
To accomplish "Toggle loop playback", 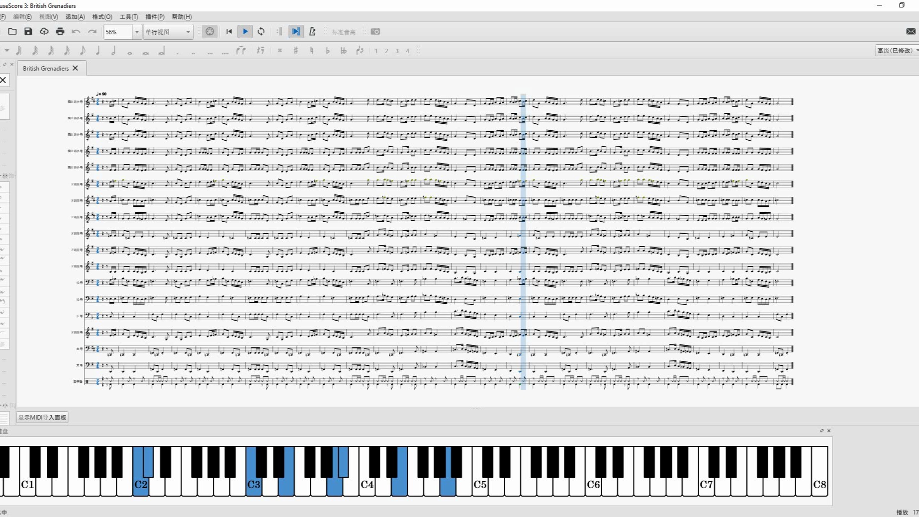I will 261,31.
